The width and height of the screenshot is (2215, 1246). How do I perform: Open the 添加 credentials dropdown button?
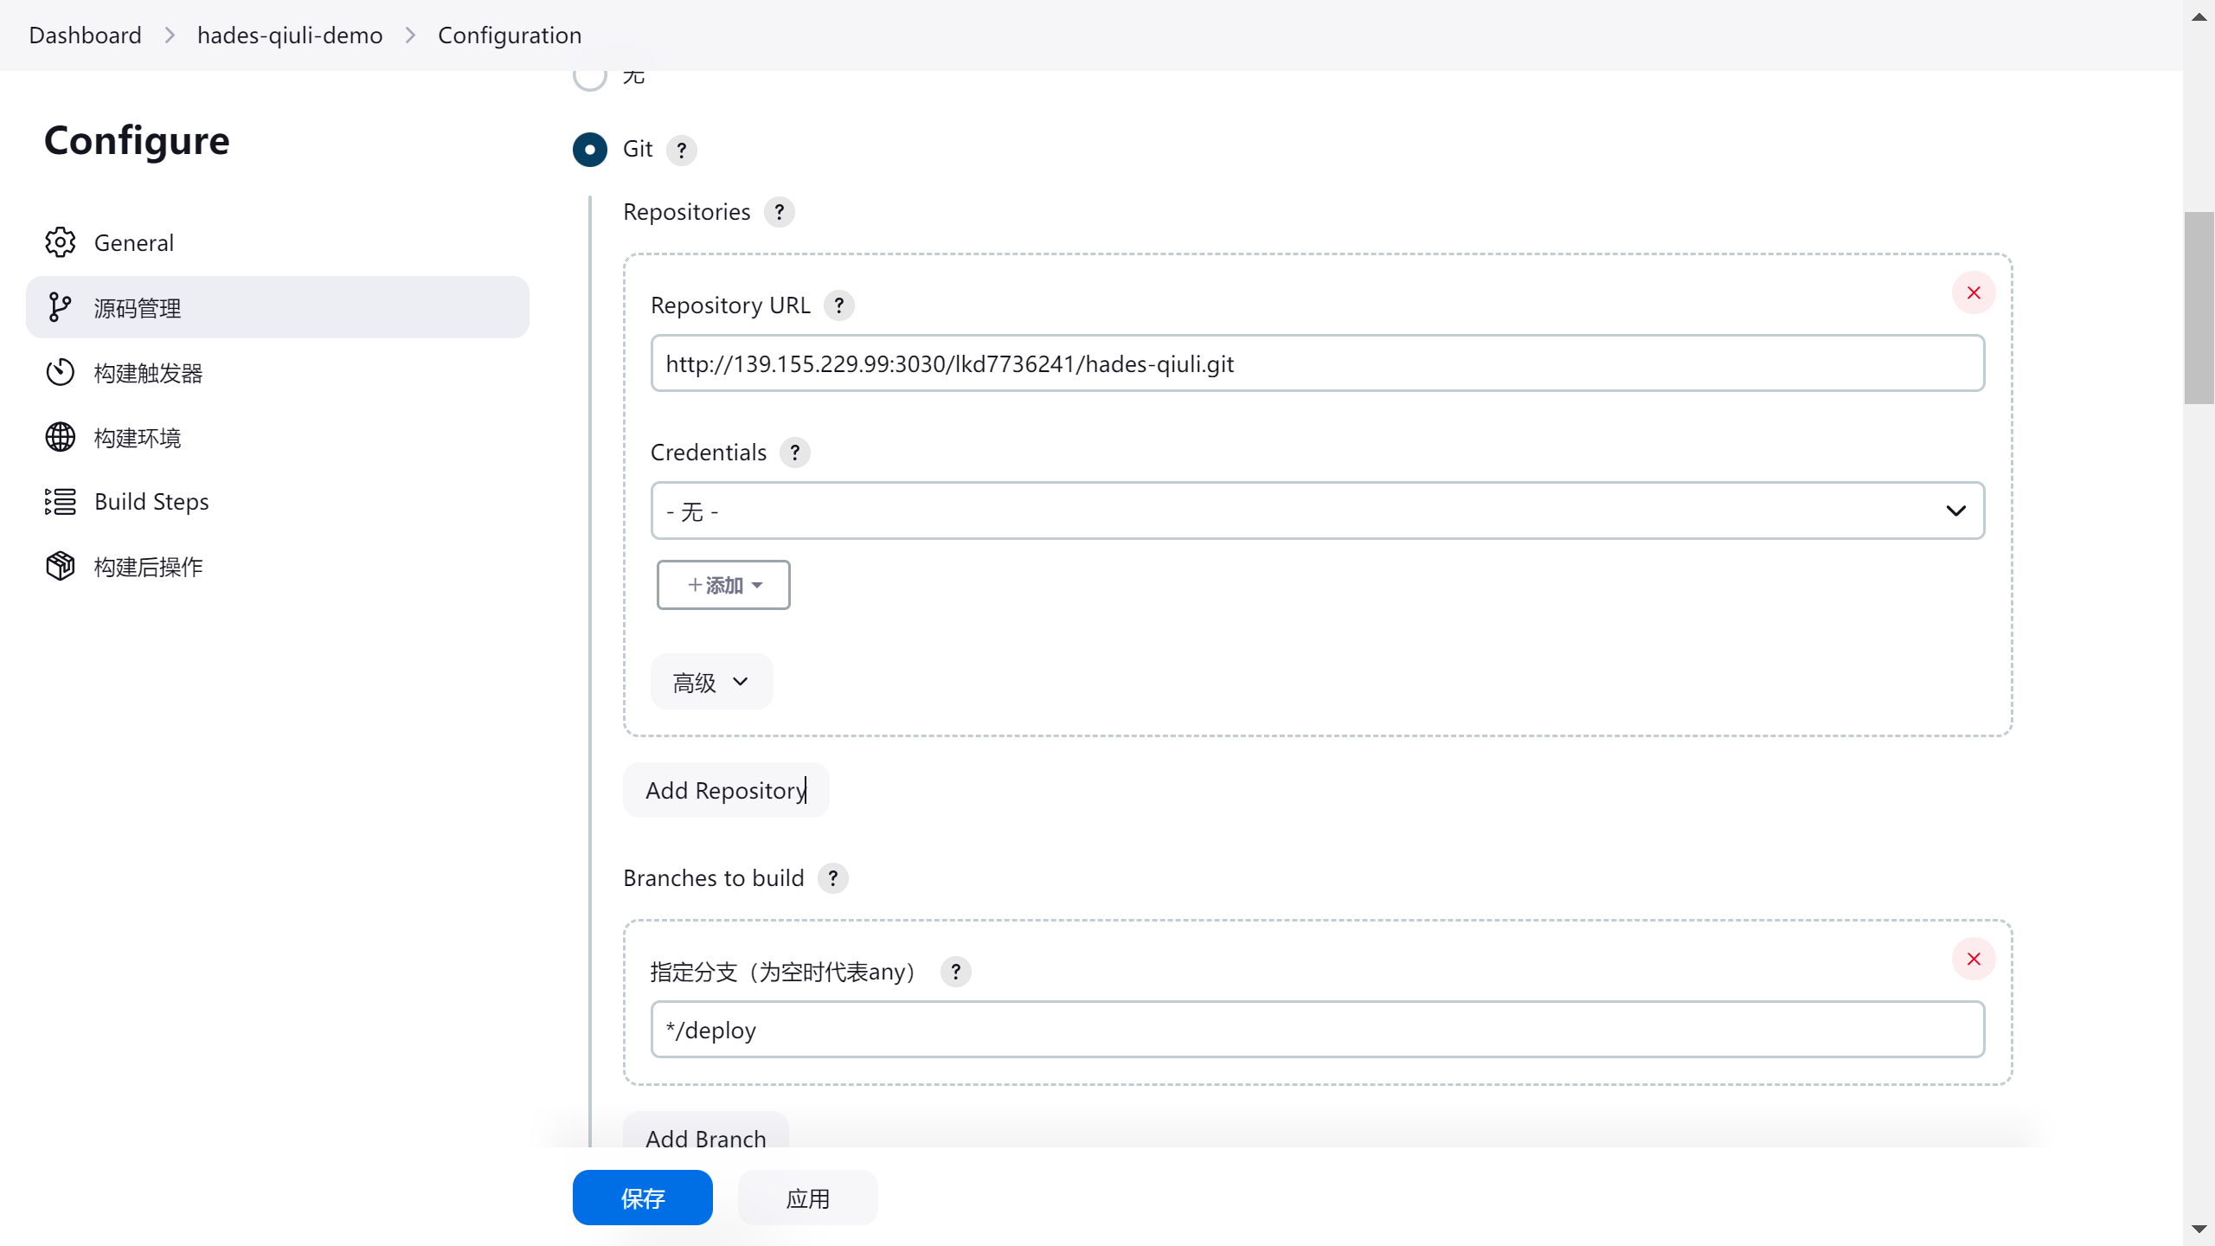[723, 585]
